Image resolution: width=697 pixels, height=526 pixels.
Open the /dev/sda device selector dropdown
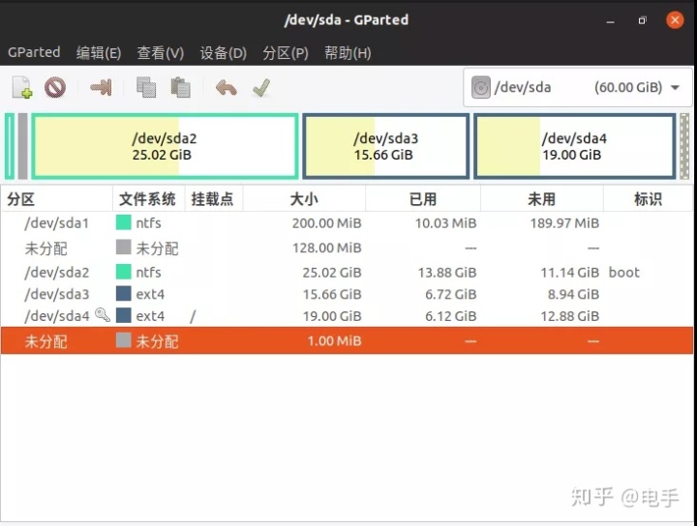578,87
